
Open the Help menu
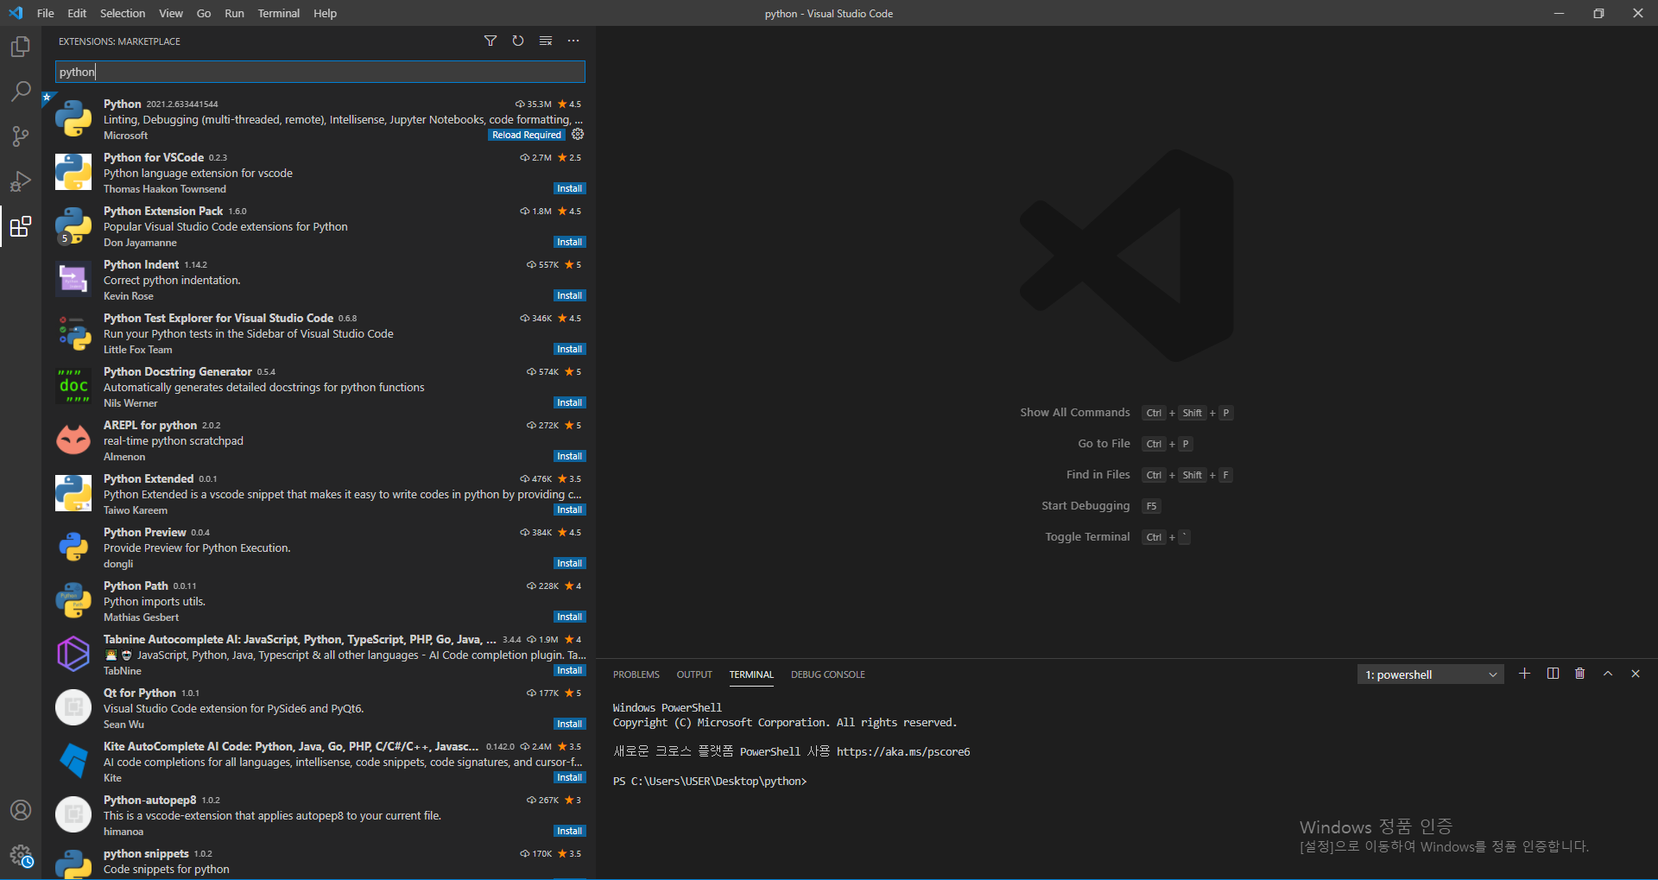(x=325, y=13)
